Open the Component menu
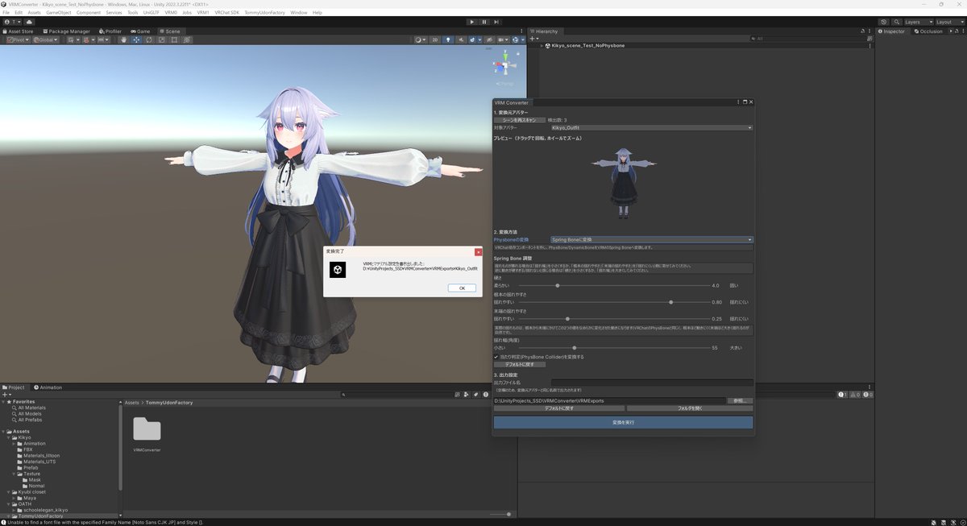Viewport: 967px width, 526px height. pyautogui.click(x=89, y=13)
